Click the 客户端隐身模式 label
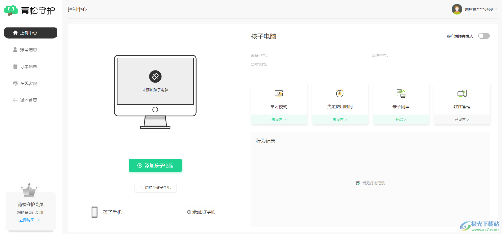The width and height of the screenshot is (502, 234). pos(460,36)
